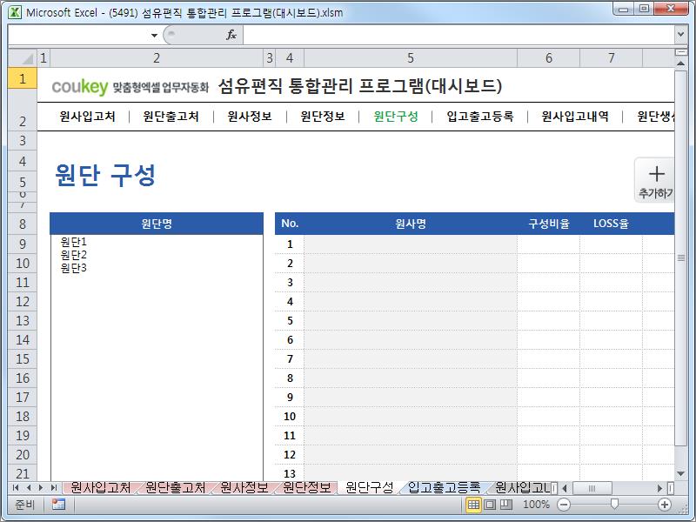Image resolution: width=696 pixels, height=522 pixels.
Task: Click into the formula bar input
Action: pyautogui.click(x=459, y=35)
